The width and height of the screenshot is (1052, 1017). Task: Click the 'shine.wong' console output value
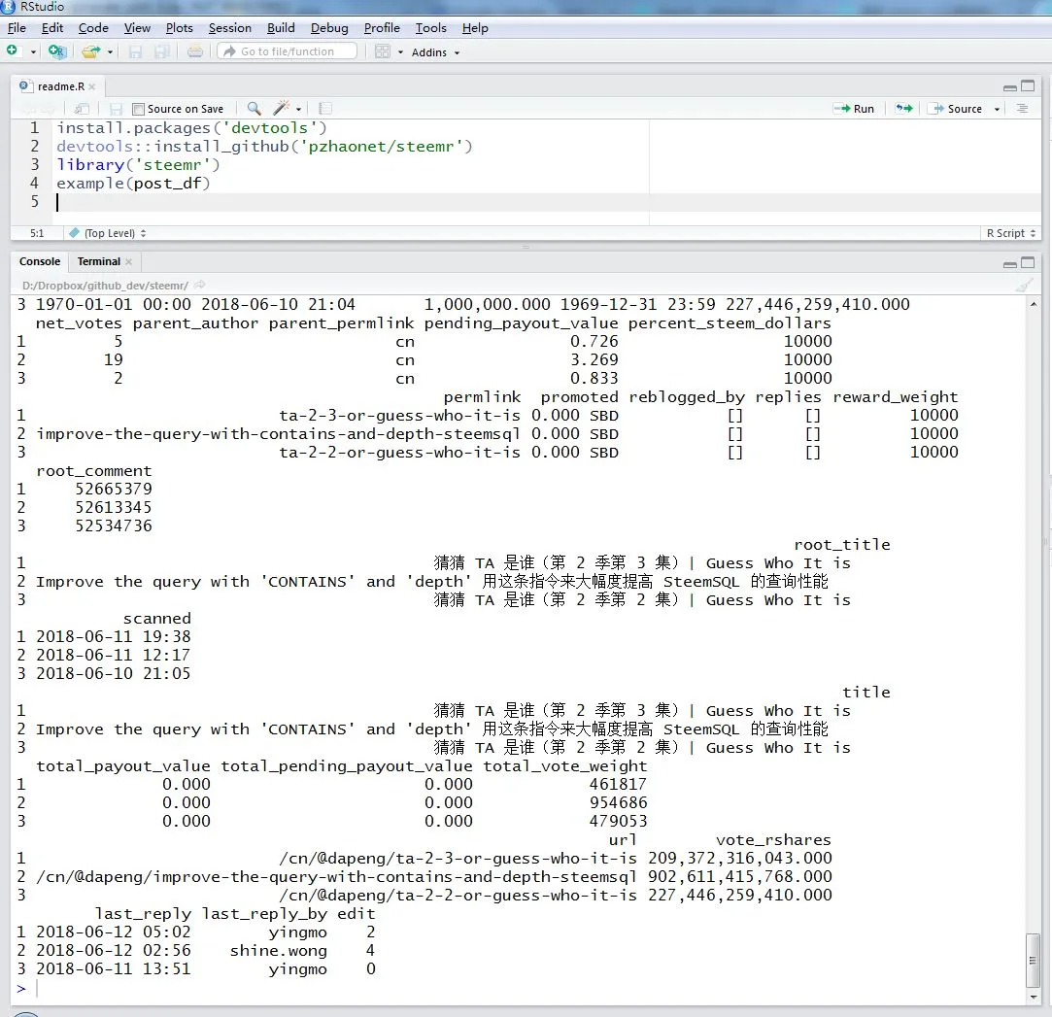click(279, 951)
